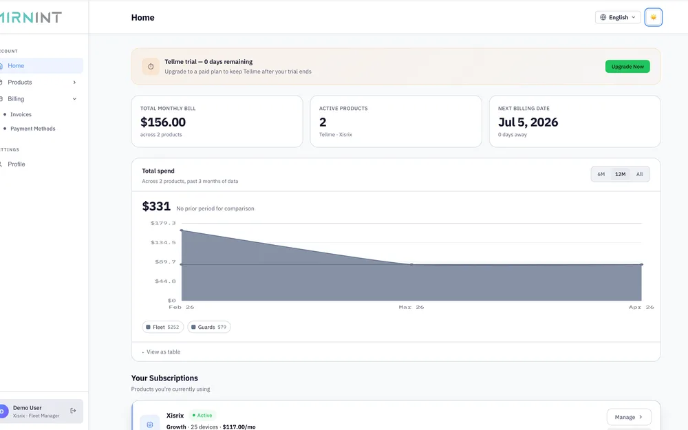This screenshot has width=688, height=430.
Task: Select the 12M time range
Action: 620,174
